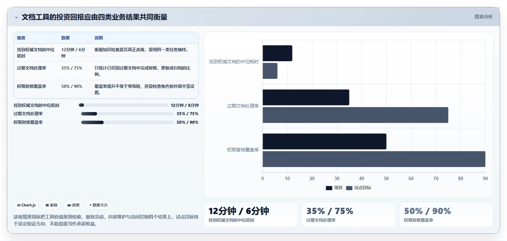Select the 表格 tag chip
This screenshot has height=241, width=507.
tap(51, 205)
